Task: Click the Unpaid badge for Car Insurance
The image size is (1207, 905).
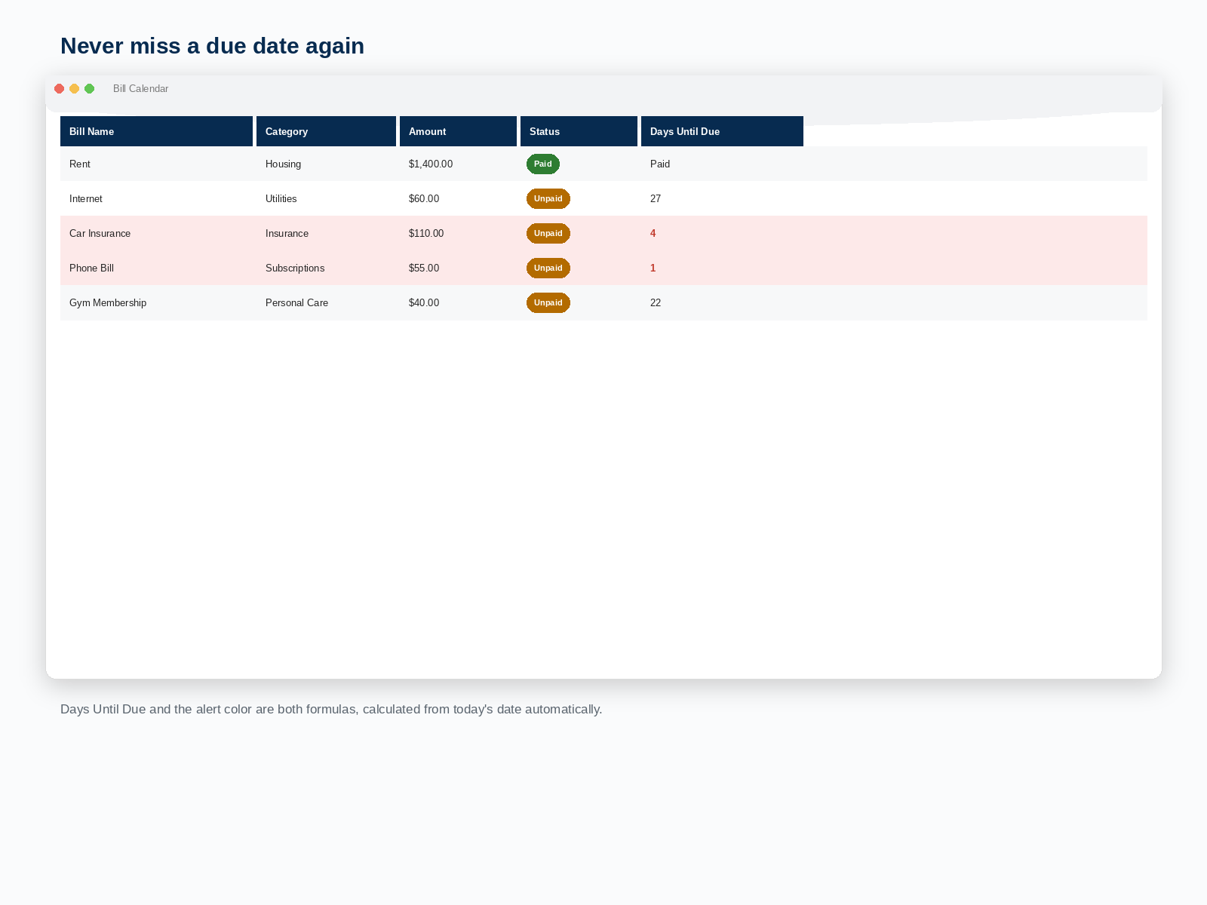Action: (x=548, y=233)
